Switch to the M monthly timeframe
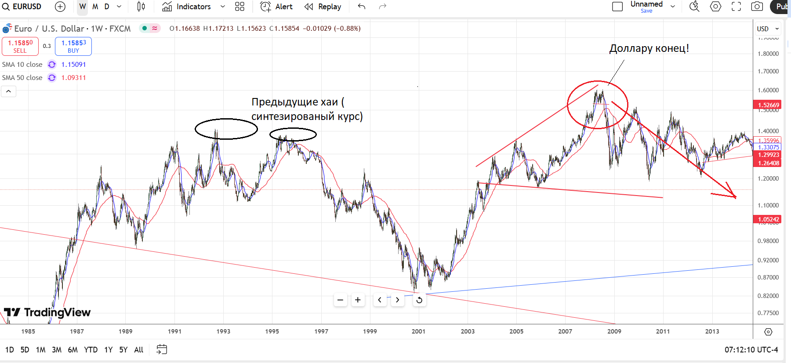The width and height of the screenshot is (791, 363). point(95,7)
